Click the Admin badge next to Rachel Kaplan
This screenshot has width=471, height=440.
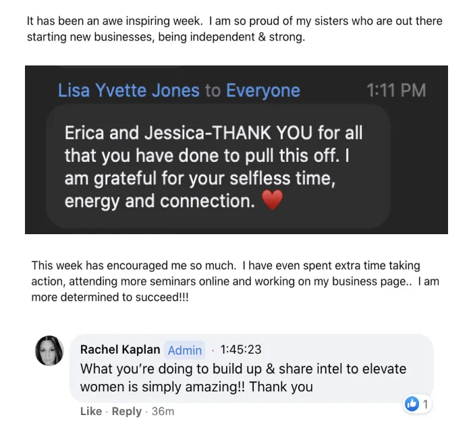(185, 350)
